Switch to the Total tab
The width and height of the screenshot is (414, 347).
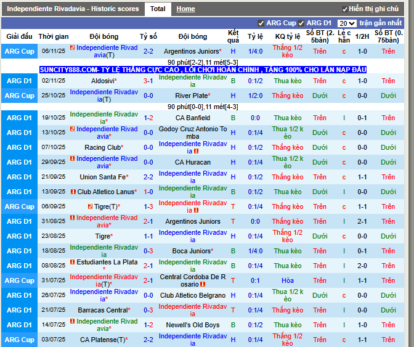point(158,9)
